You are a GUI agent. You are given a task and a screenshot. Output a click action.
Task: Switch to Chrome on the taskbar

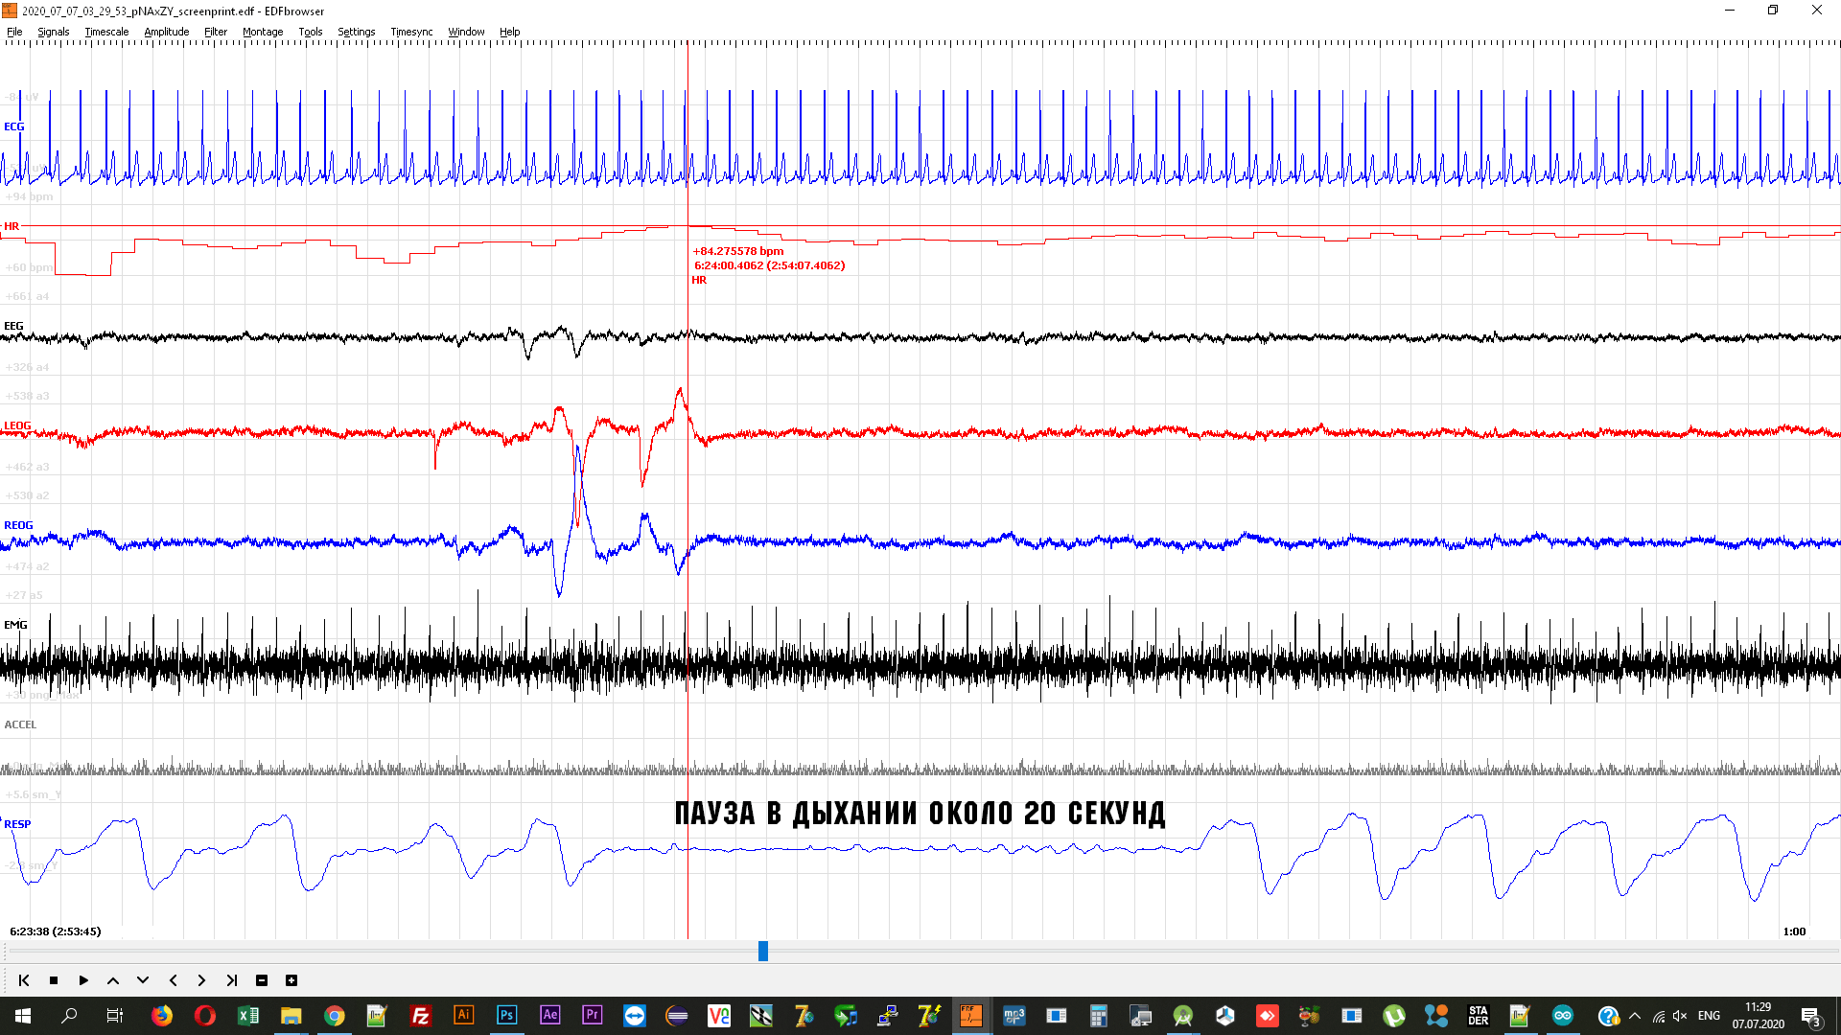334,1016
